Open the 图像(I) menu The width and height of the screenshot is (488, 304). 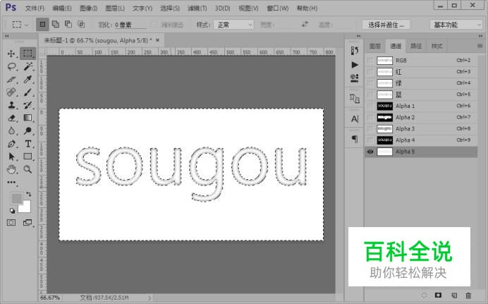[x=88, y=8]
